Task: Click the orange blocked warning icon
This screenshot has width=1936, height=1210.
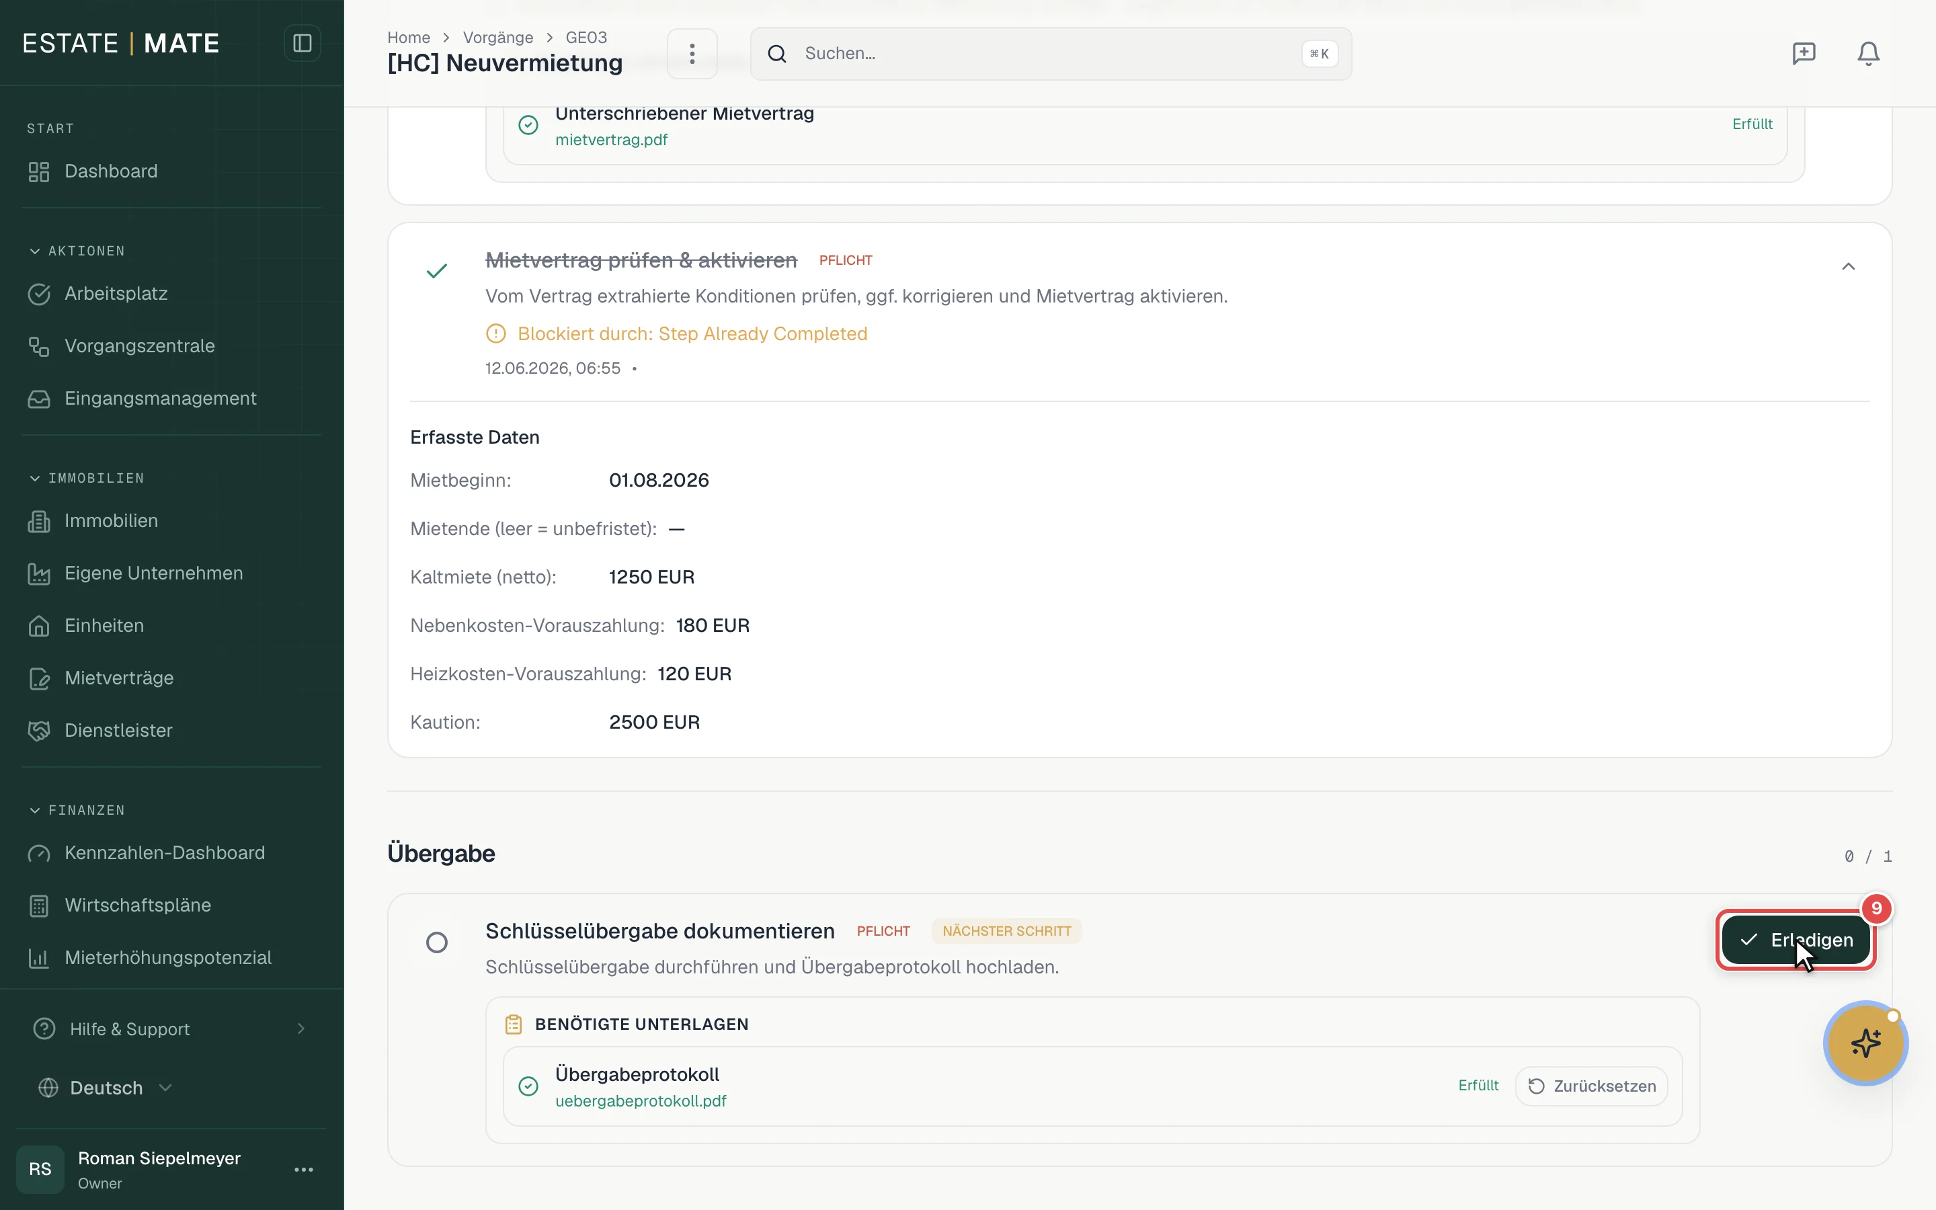Action: [496, 333]
